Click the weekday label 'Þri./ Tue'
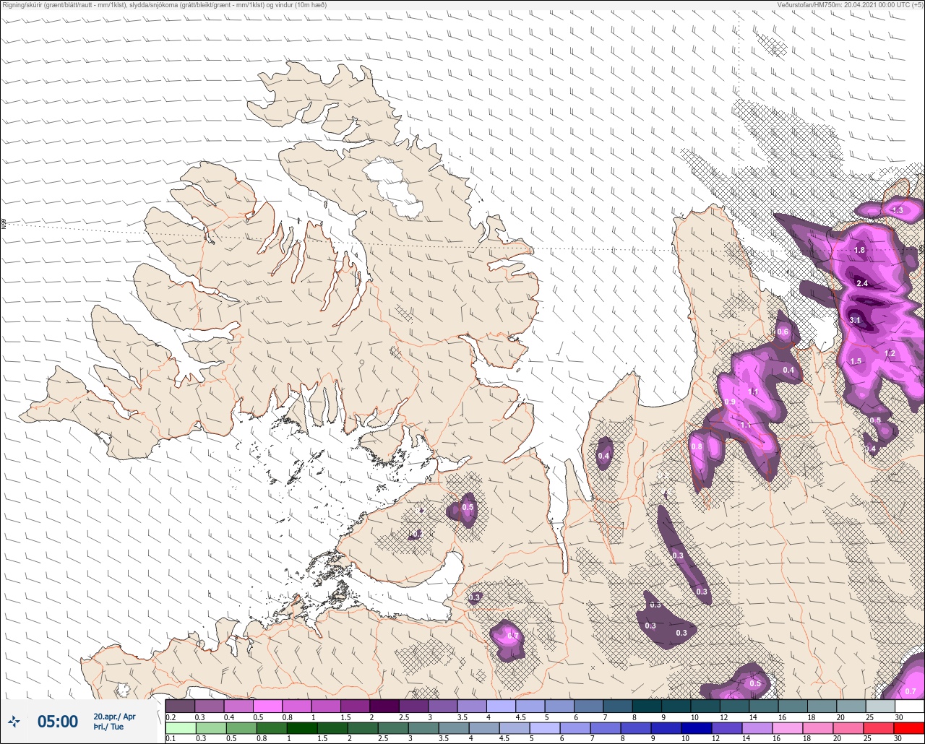 (108, 727)
